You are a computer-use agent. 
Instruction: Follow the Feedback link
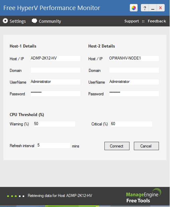click(157, 21)
